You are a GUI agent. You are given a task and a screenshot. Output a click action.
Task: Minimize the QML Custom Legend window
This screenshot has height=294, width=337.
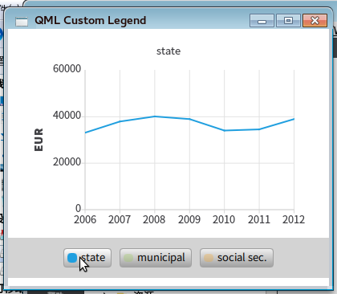(262, 21)
